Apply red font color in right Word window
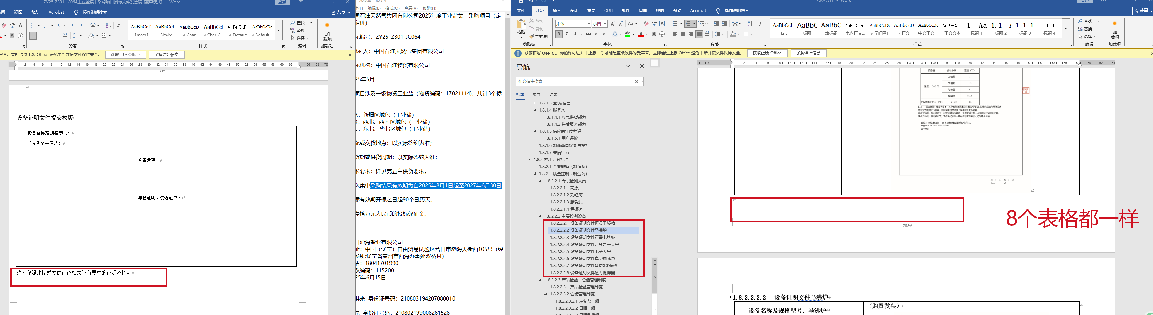 [641, 34]
